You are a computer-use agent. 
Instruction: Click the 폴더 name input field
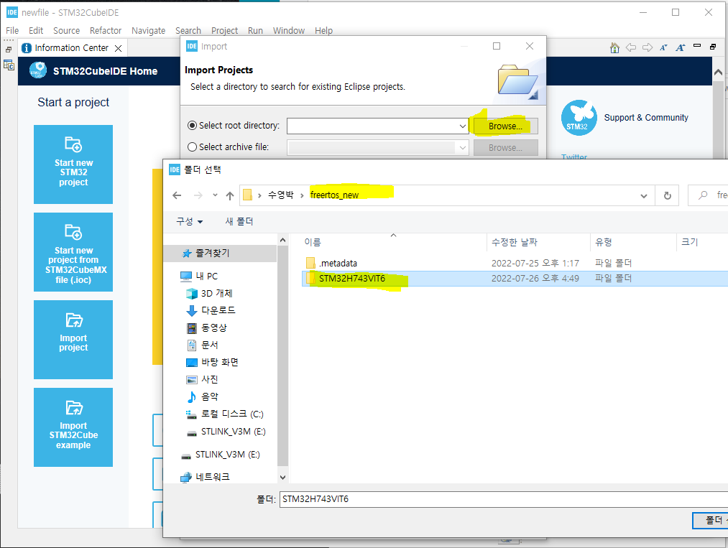(x=504, y=499)
